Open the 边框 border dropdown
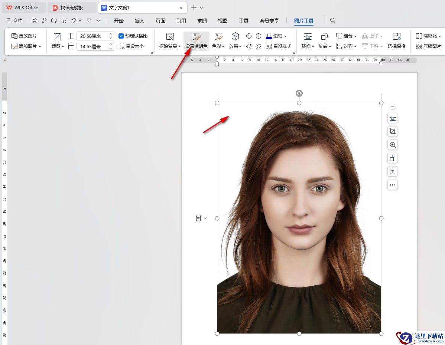The height and width of the screenshot is (345, 445). pos(276,36)
